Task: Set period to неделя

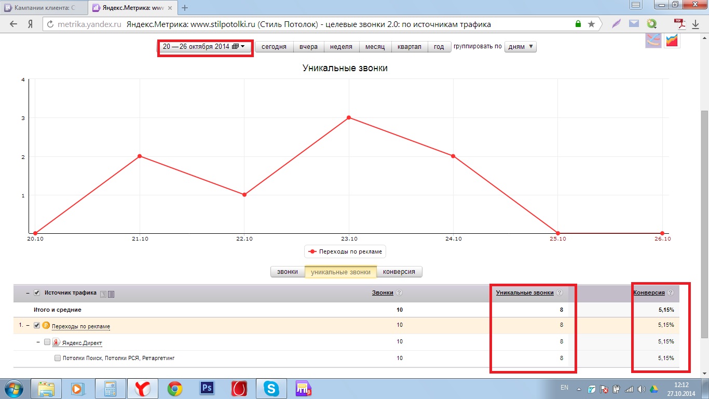Action: click(x=341, y=47)
